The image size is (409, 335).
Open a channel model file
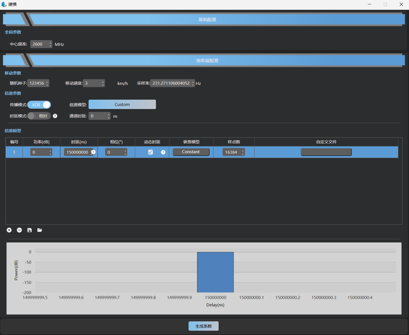click(40, 230)
